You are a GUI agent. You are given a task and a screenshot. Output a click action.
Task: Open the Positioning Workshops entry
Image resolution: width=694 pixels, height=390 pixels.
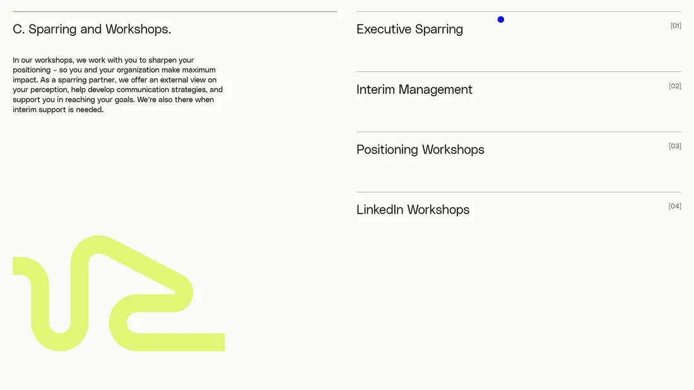[x=420, y=150]
